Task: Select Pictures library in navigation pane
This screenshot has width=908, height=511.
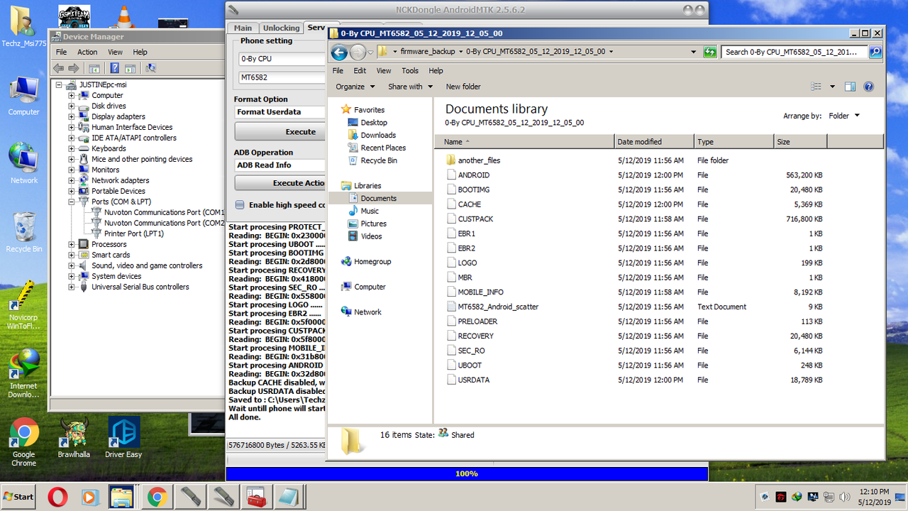Action: (x=373, y=224)
